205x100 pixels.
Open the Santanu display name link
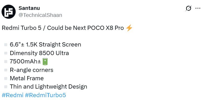click(x=29, y=8)
